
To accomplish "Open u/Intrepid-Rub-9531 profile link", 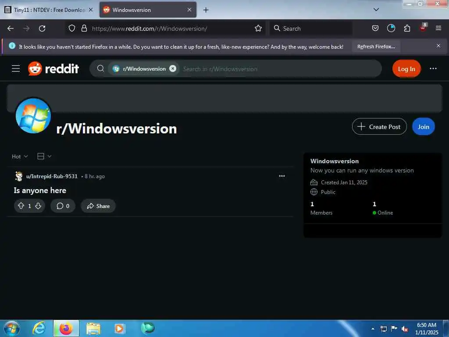I will pyautogui.click(x=52, y=176).
